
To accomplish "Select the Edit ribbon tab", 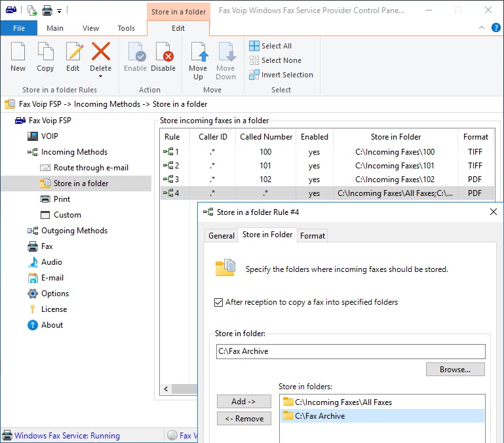I will point(178,28).
